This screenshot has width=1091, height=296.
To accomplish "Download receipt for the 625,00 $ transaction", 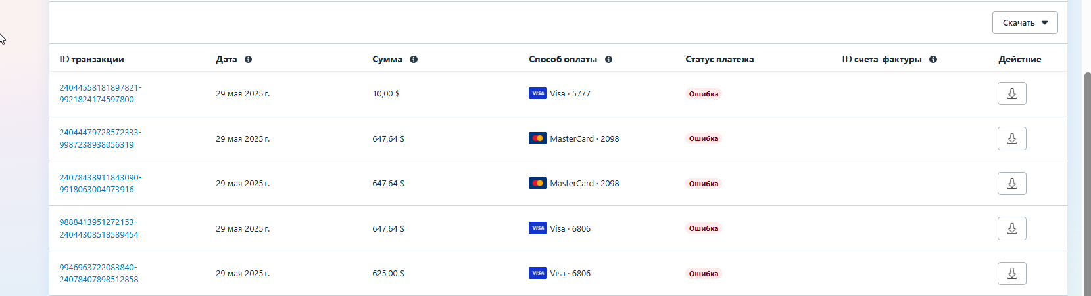I will (x=1011, y=273).
